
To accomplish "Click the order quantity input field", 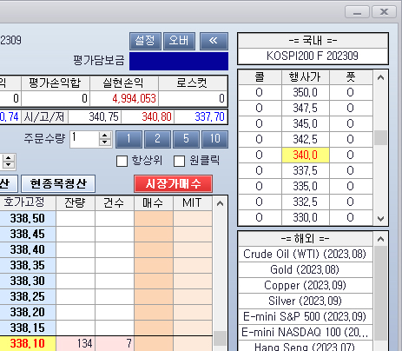I will tap(85, 139).
